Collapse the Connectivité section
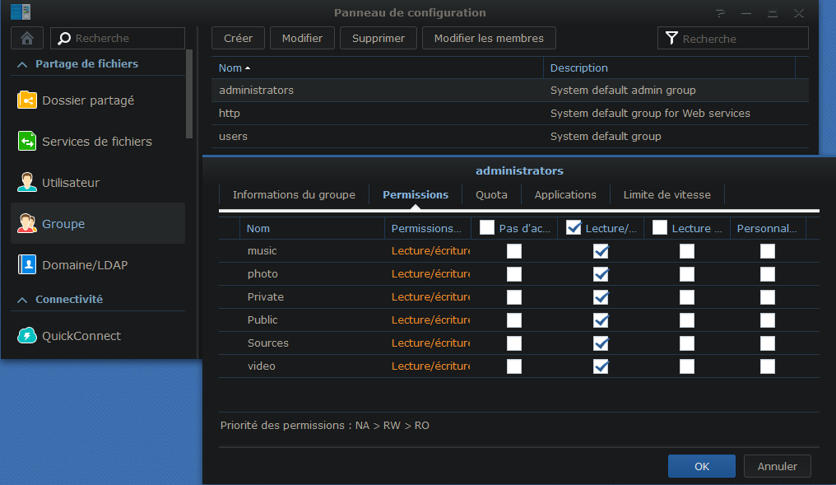The image size is (836, 485). pyautogui.click(x=22, y=300)
